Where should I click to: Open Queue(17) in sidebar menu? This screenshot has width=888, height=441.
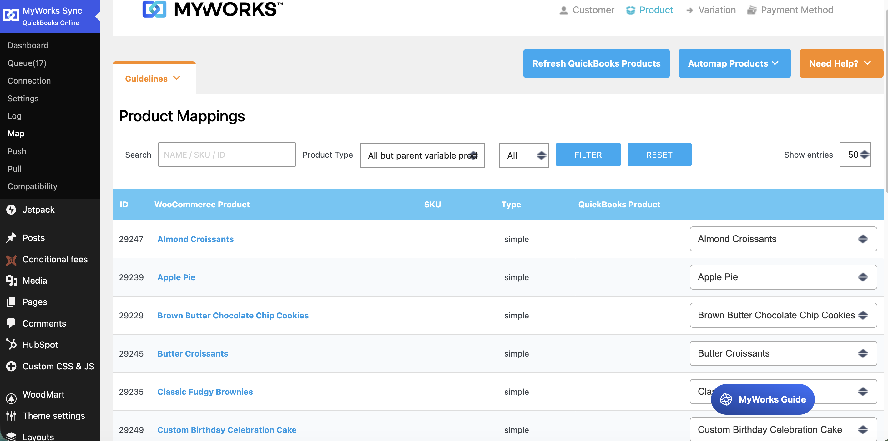tap(27, 63)
